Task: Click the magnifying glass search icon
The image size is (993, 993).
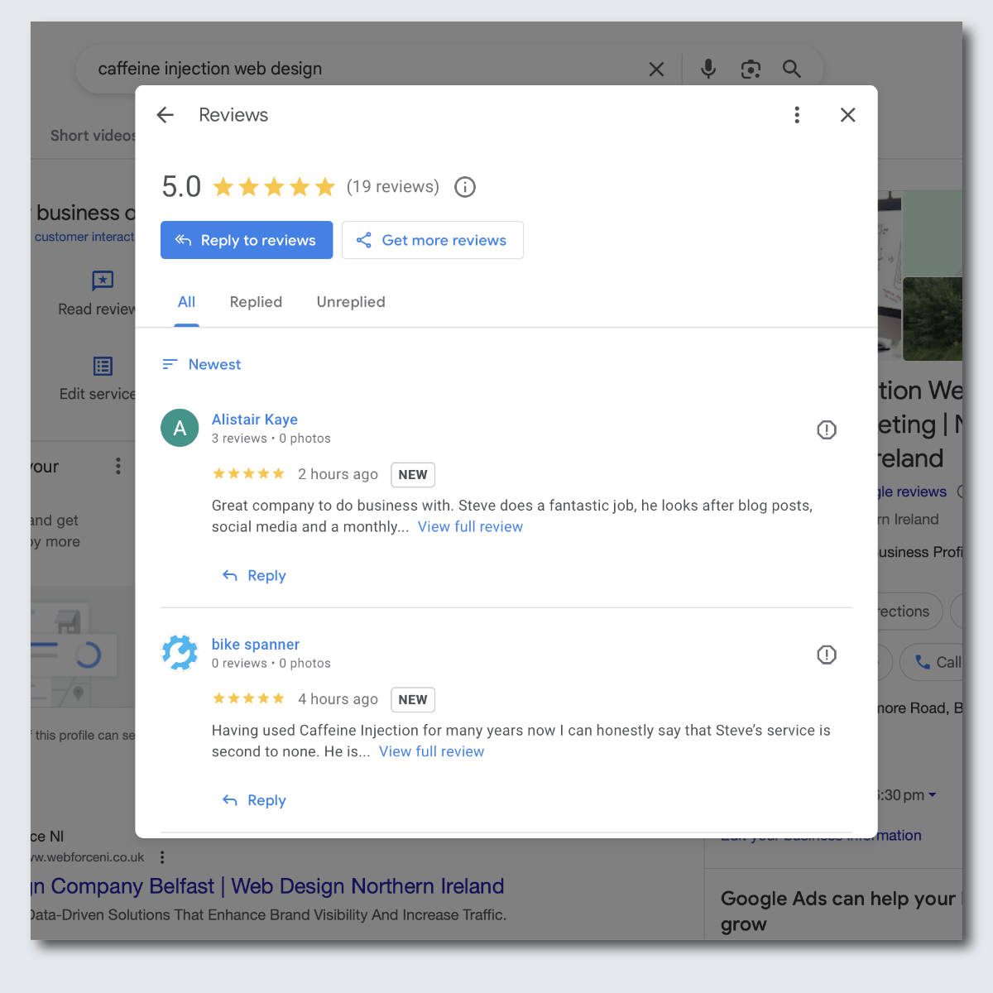Action: [x=792, y=69]
